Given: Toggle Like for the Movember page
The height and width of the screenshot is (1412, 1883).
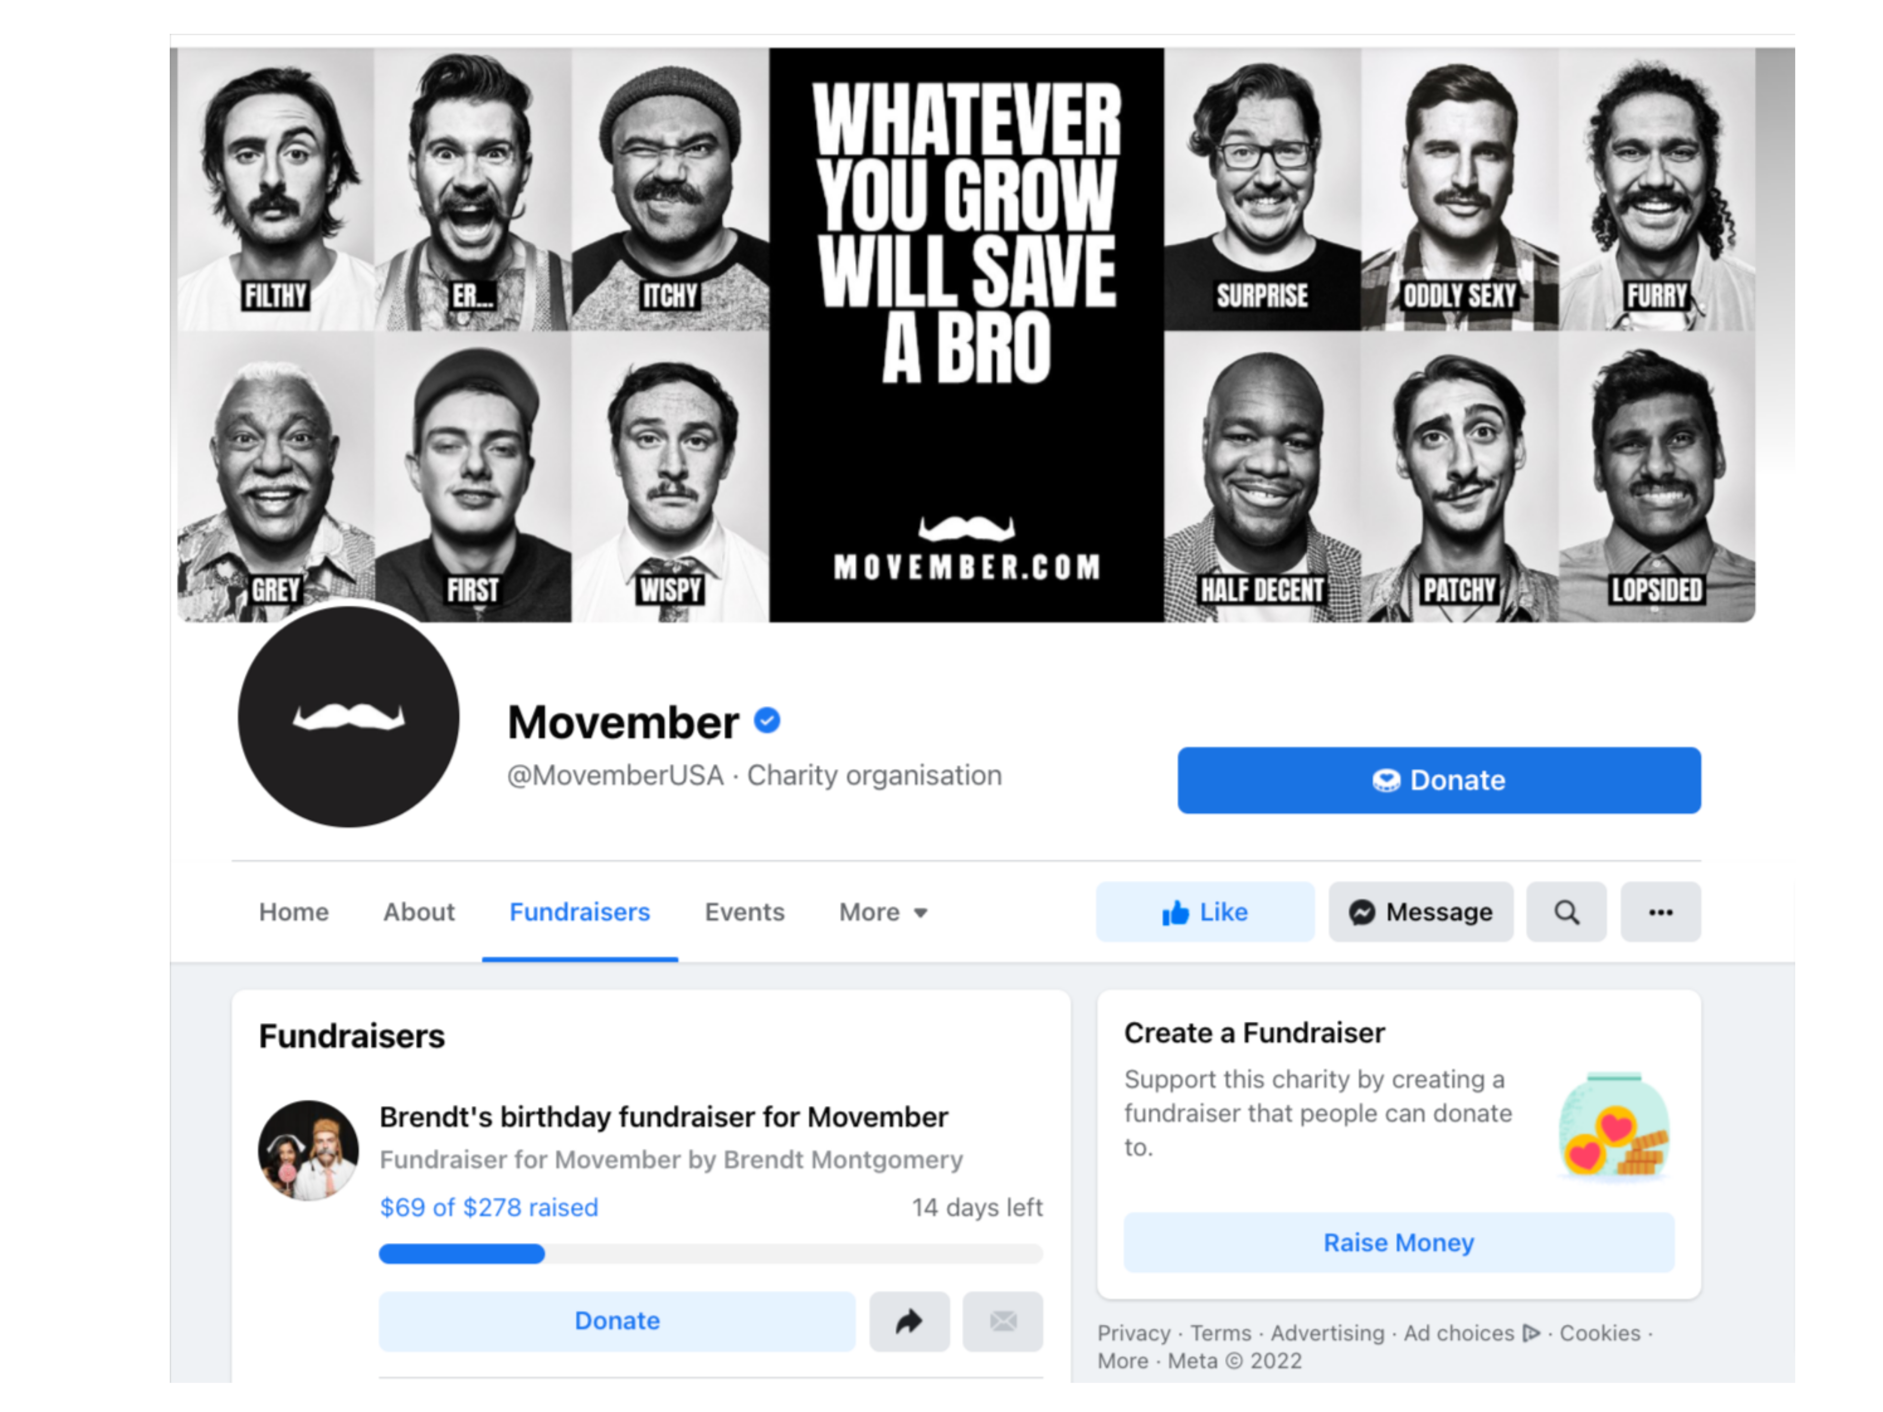Looking at the screenshot, I should pos(1205,912).
